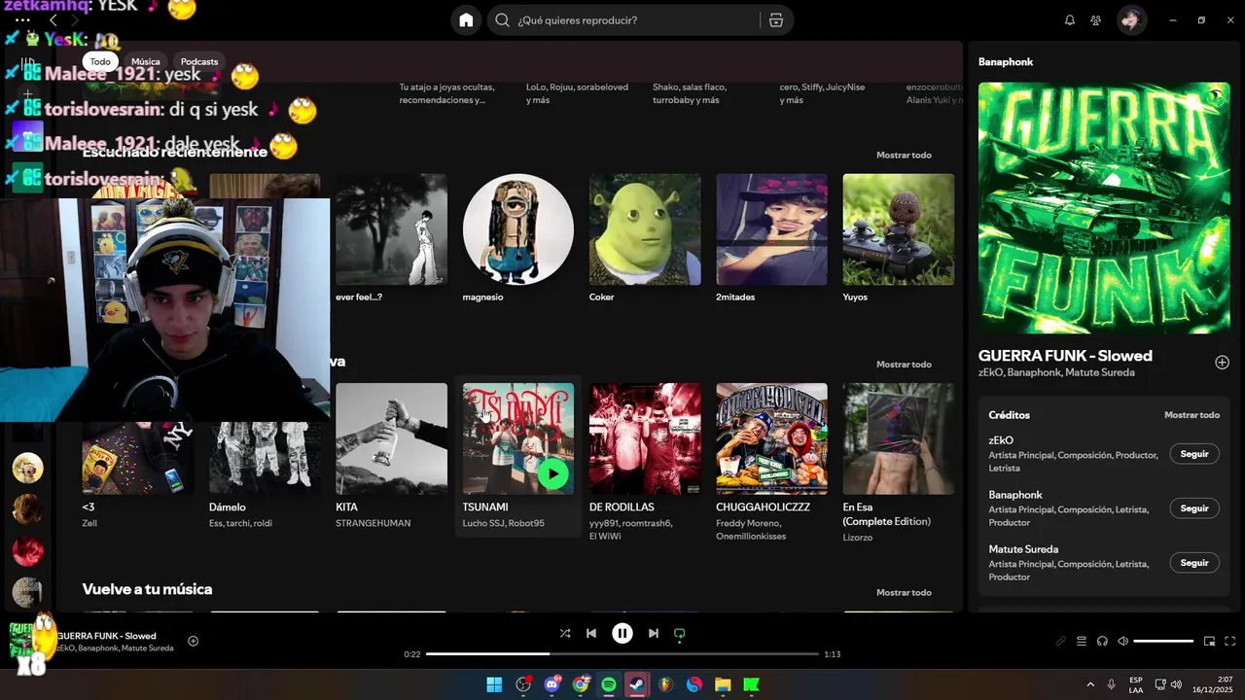Open notifications bell icon
This screenshot has width=1245, height=700.
click(1070, 20)
